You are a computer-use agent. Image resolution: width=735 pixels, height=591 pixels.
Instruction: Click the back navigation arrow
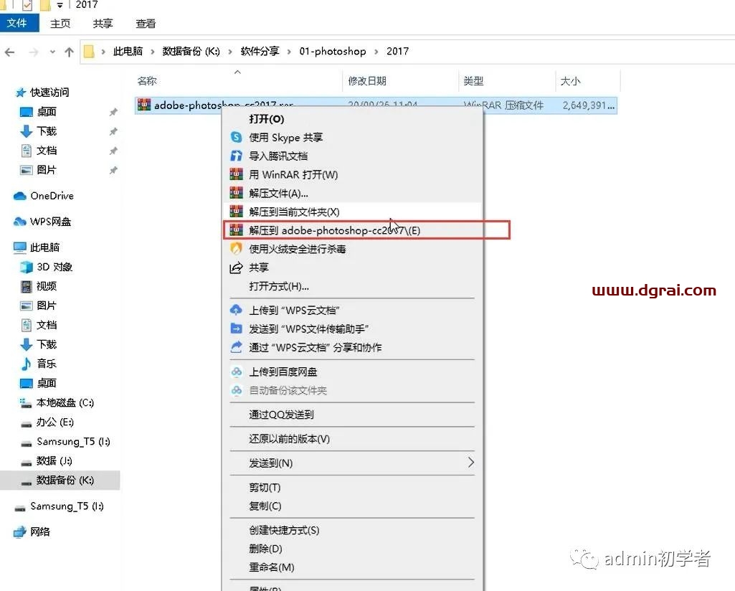[x=10, y=52]
